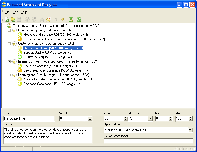
Task: Decrease Max with the spinner down arrow
Action: tap(190, 120)
